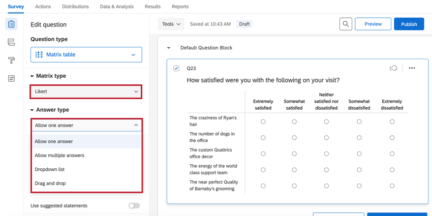Select Allow multiple answers option

59,156
